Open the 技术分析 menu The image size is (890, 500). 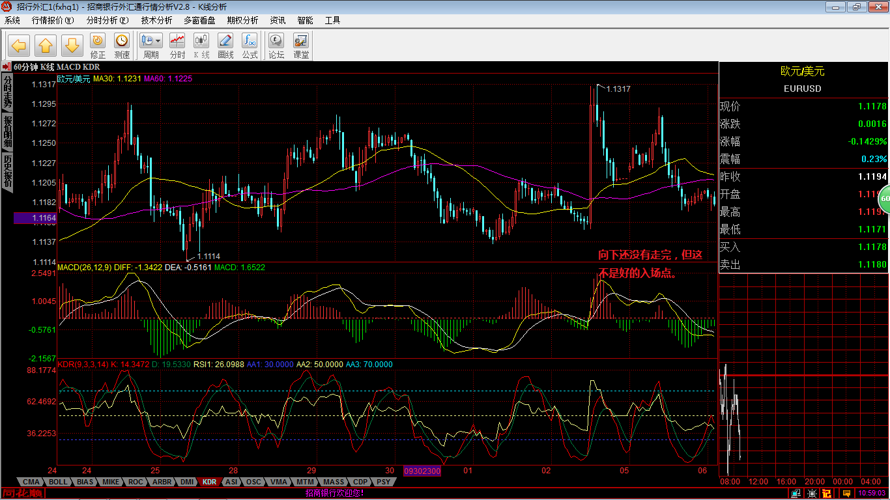tap(156, 20)
